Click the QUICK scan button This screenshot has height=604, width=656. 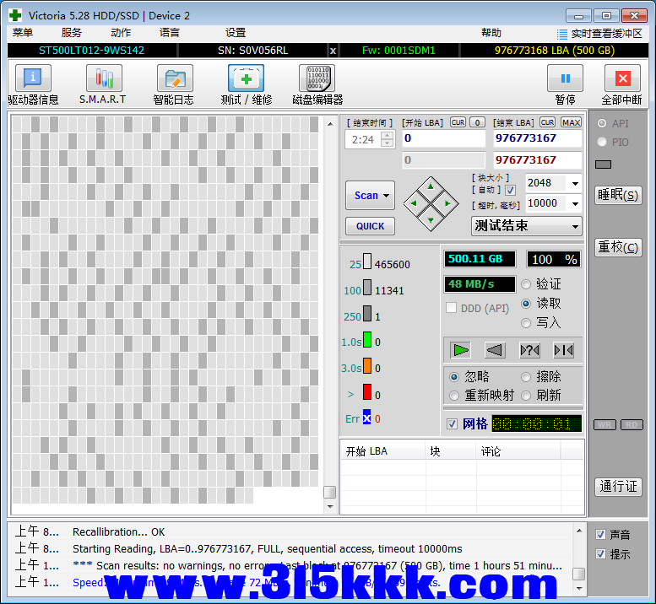pos(370,226)
